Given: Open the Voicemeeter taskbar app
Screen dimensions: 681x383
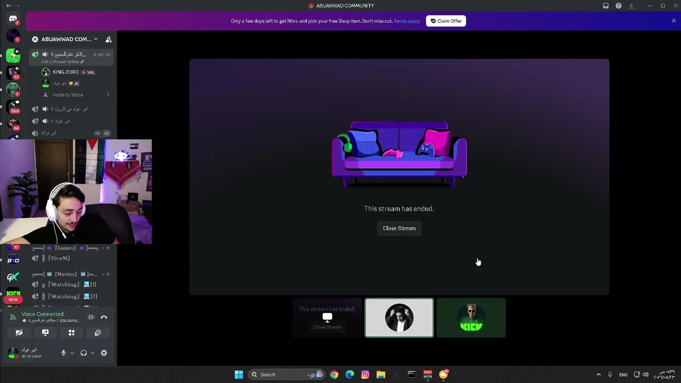Looking at the screenshot, I should pyautogui.click(x=427, y=374).
